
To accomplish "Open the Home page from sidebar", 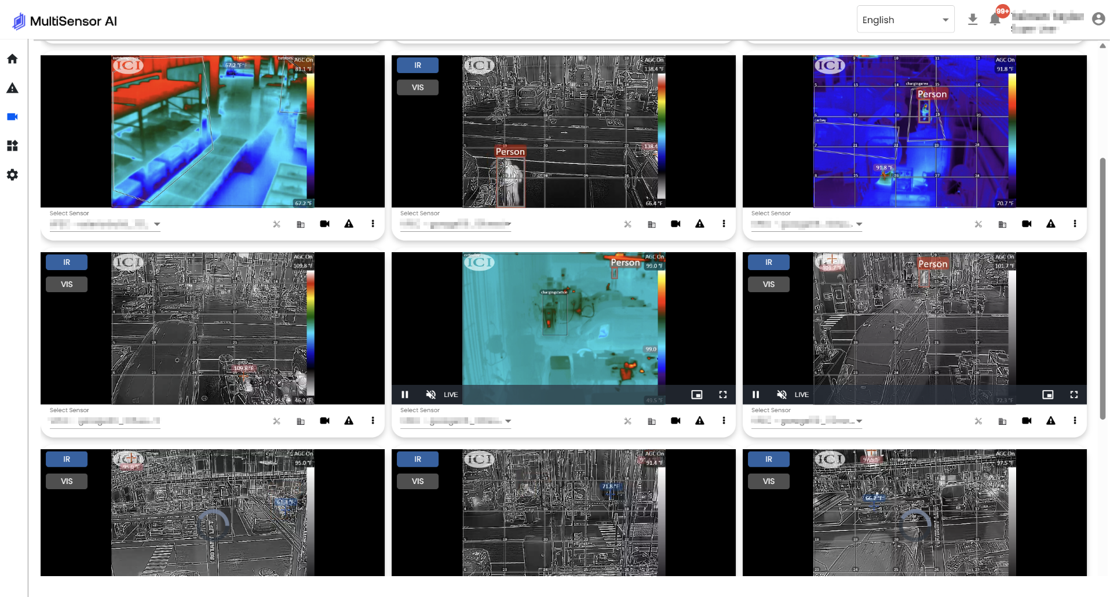I will (12, 59).
